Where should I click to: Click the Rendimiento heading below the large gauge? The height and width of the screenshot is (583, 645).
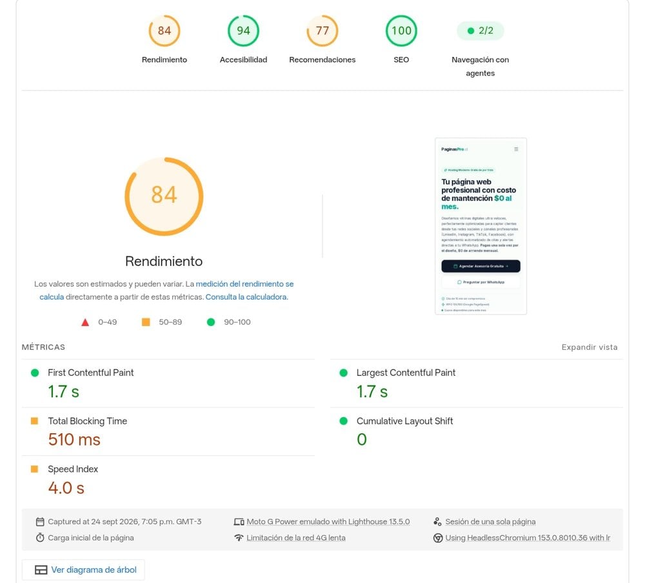164,261
